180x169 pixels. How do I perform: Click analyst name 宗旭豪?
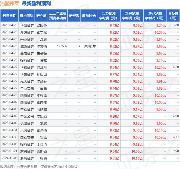42,116
